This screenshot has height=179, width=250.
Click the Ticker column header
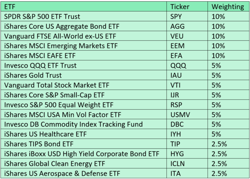(187, 7)
